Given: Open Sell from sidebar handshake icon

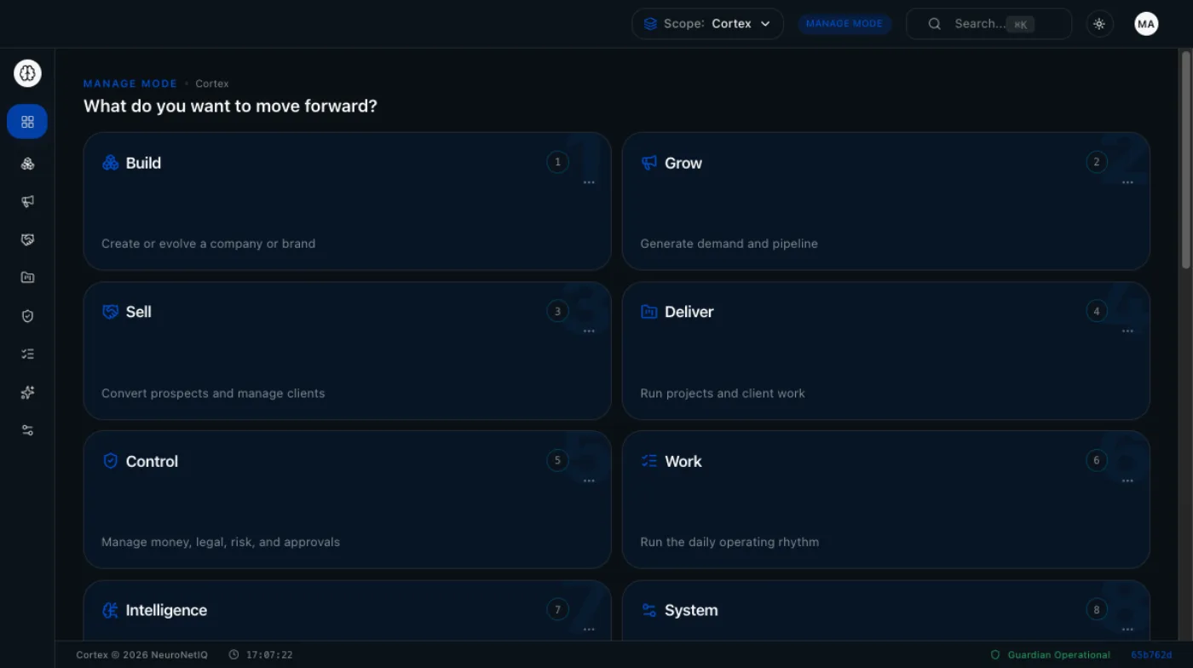Looking at the screenshot, I should click(27, 239).
